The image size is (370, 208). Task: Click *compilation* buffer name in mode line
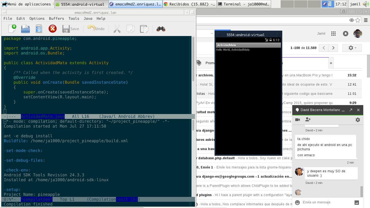point(37,199)
